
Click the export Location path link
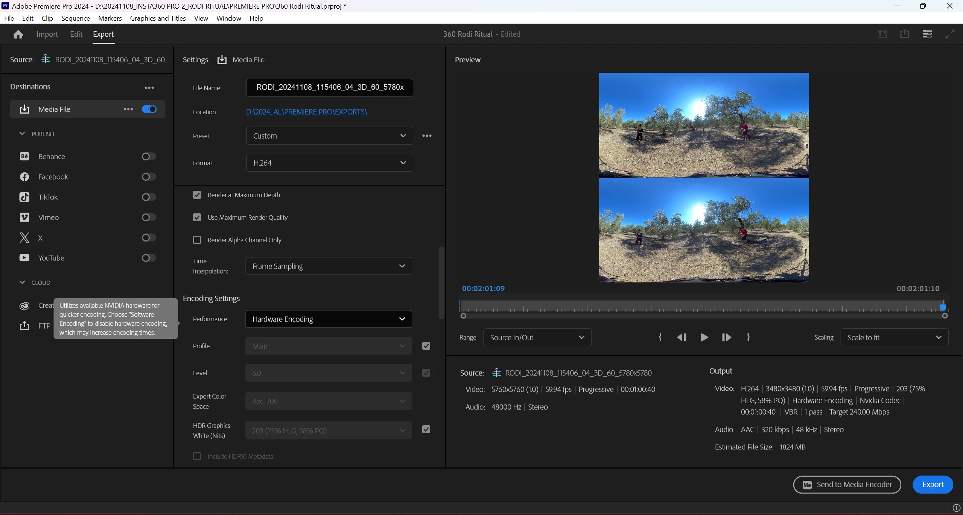(x=306, y=112)
